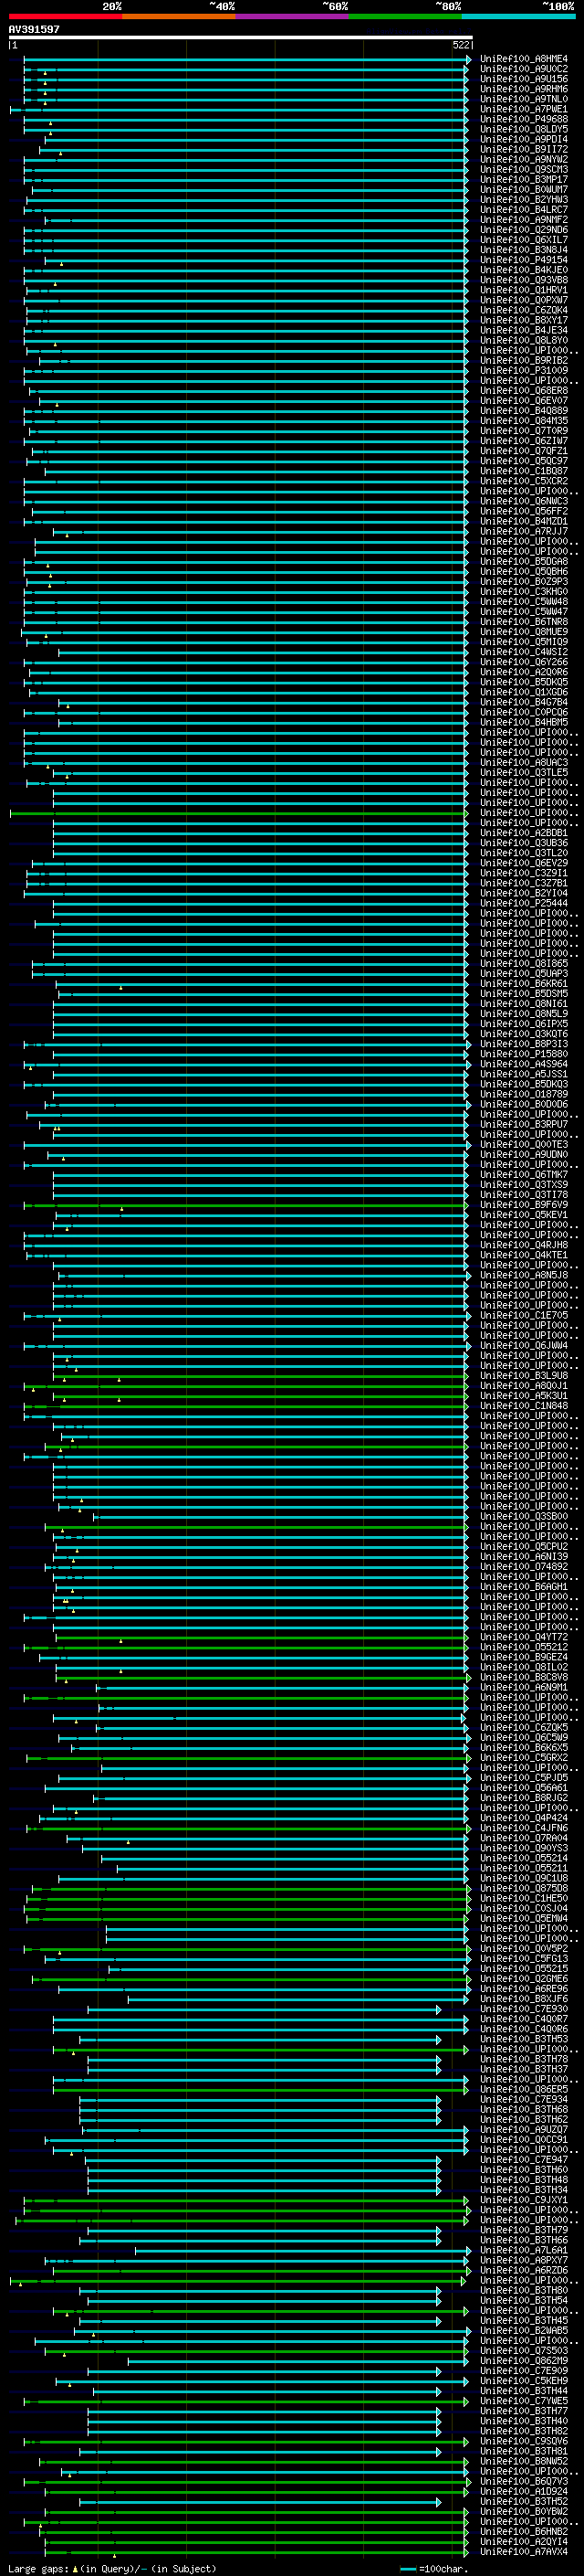Viewport: 584px width, 2576px height.
Task: Open the UniRef100_B3L9U8 entry
Action: pos(524,1376)
